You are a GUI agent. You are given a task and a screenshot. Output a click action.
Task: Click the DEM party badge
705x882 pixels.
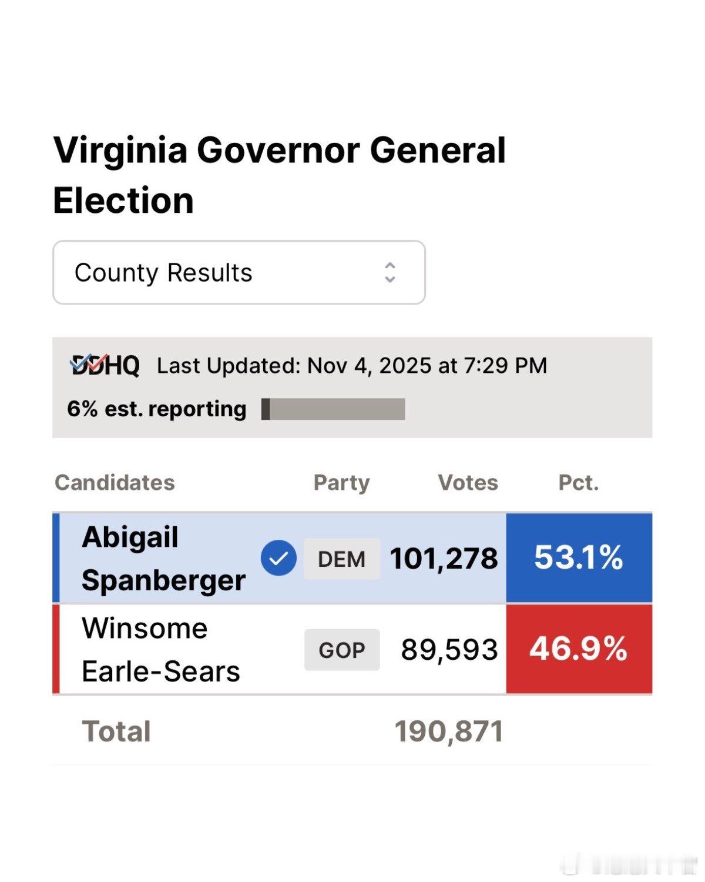[341, 559]
